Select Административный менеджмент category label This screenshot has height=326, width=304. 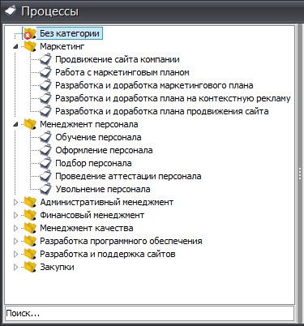107,202
